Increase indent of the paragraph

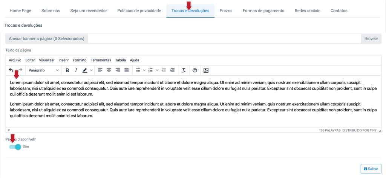point(173,71)
